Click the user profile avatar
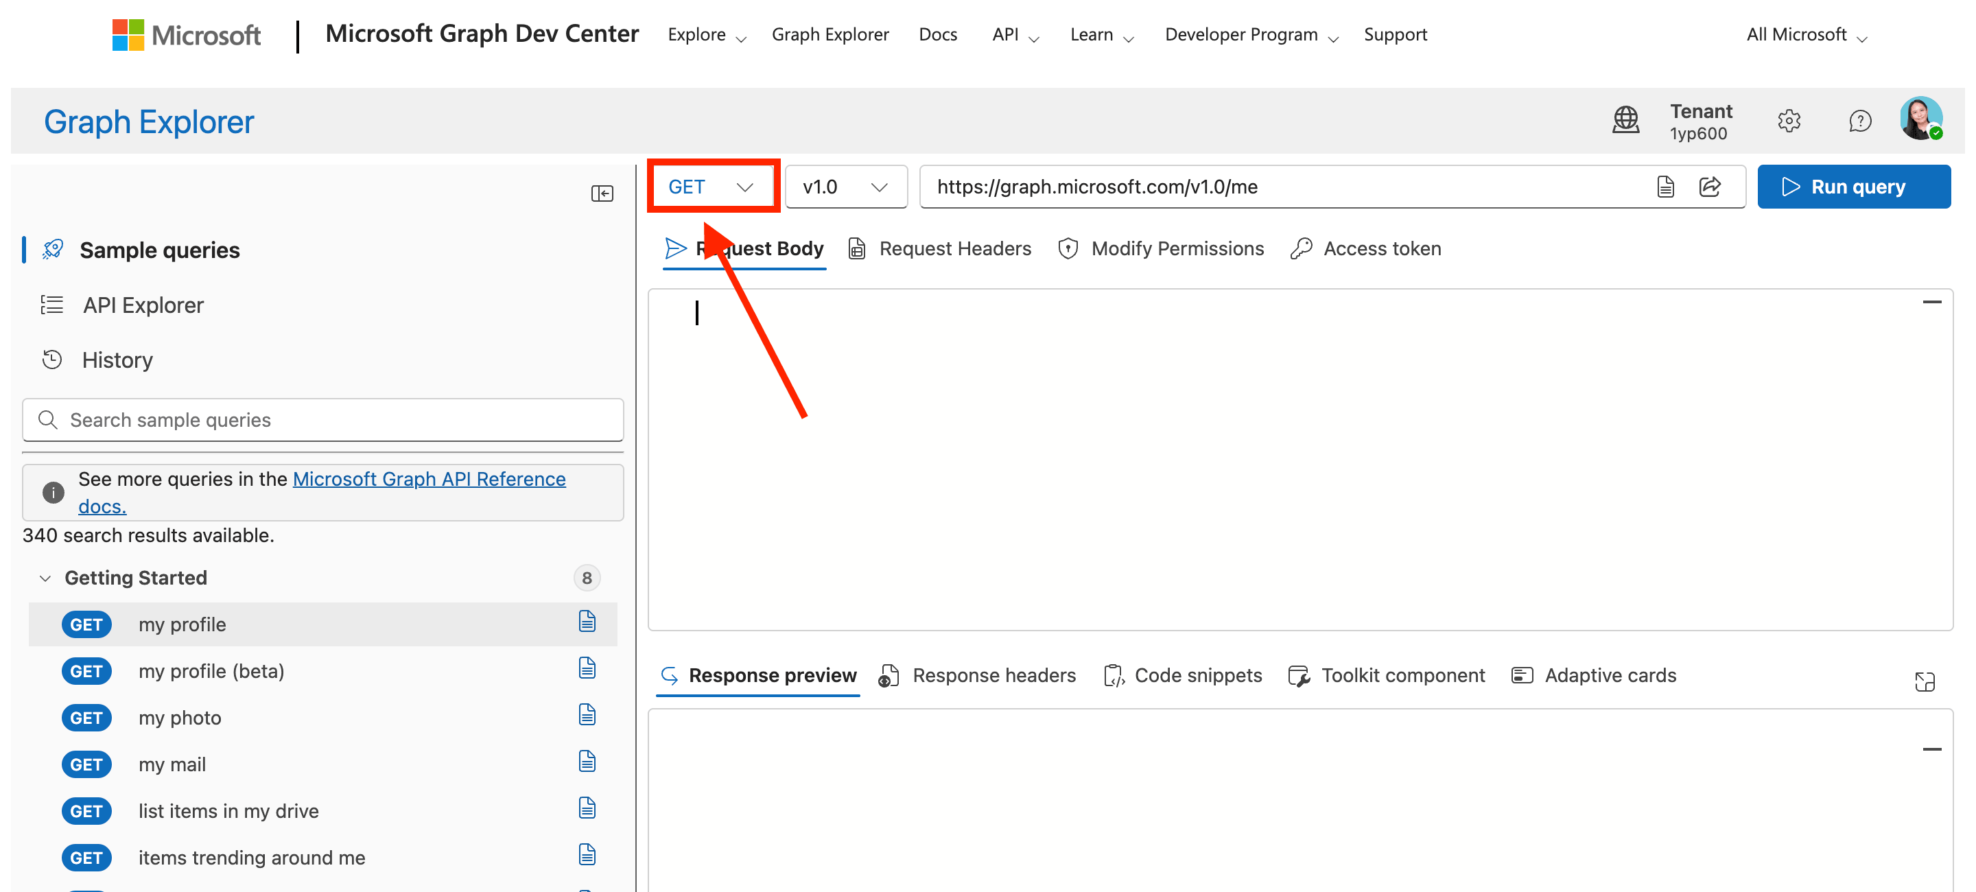Viewport: 1976px width, 892px height. 1921,118
